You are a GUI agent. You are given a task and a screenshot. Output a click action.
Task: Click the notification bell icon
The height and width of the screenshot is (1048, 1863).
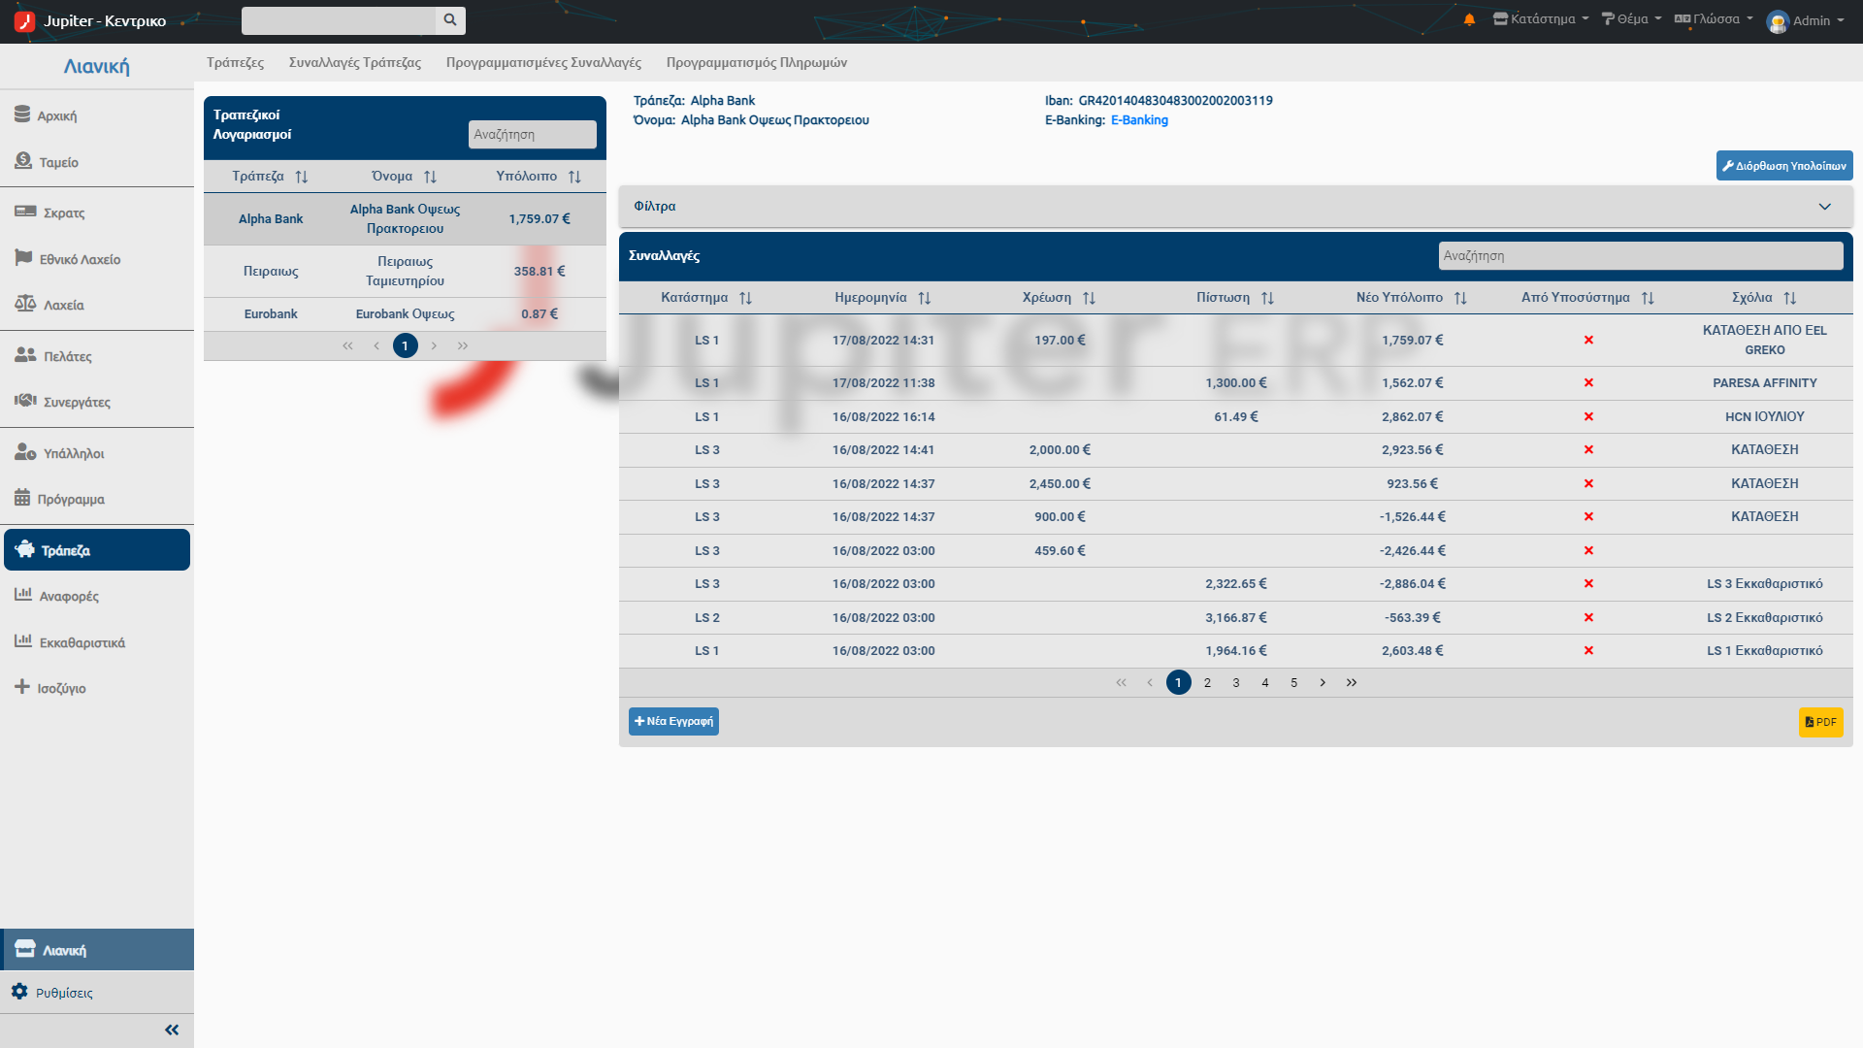pos(1469,19)
